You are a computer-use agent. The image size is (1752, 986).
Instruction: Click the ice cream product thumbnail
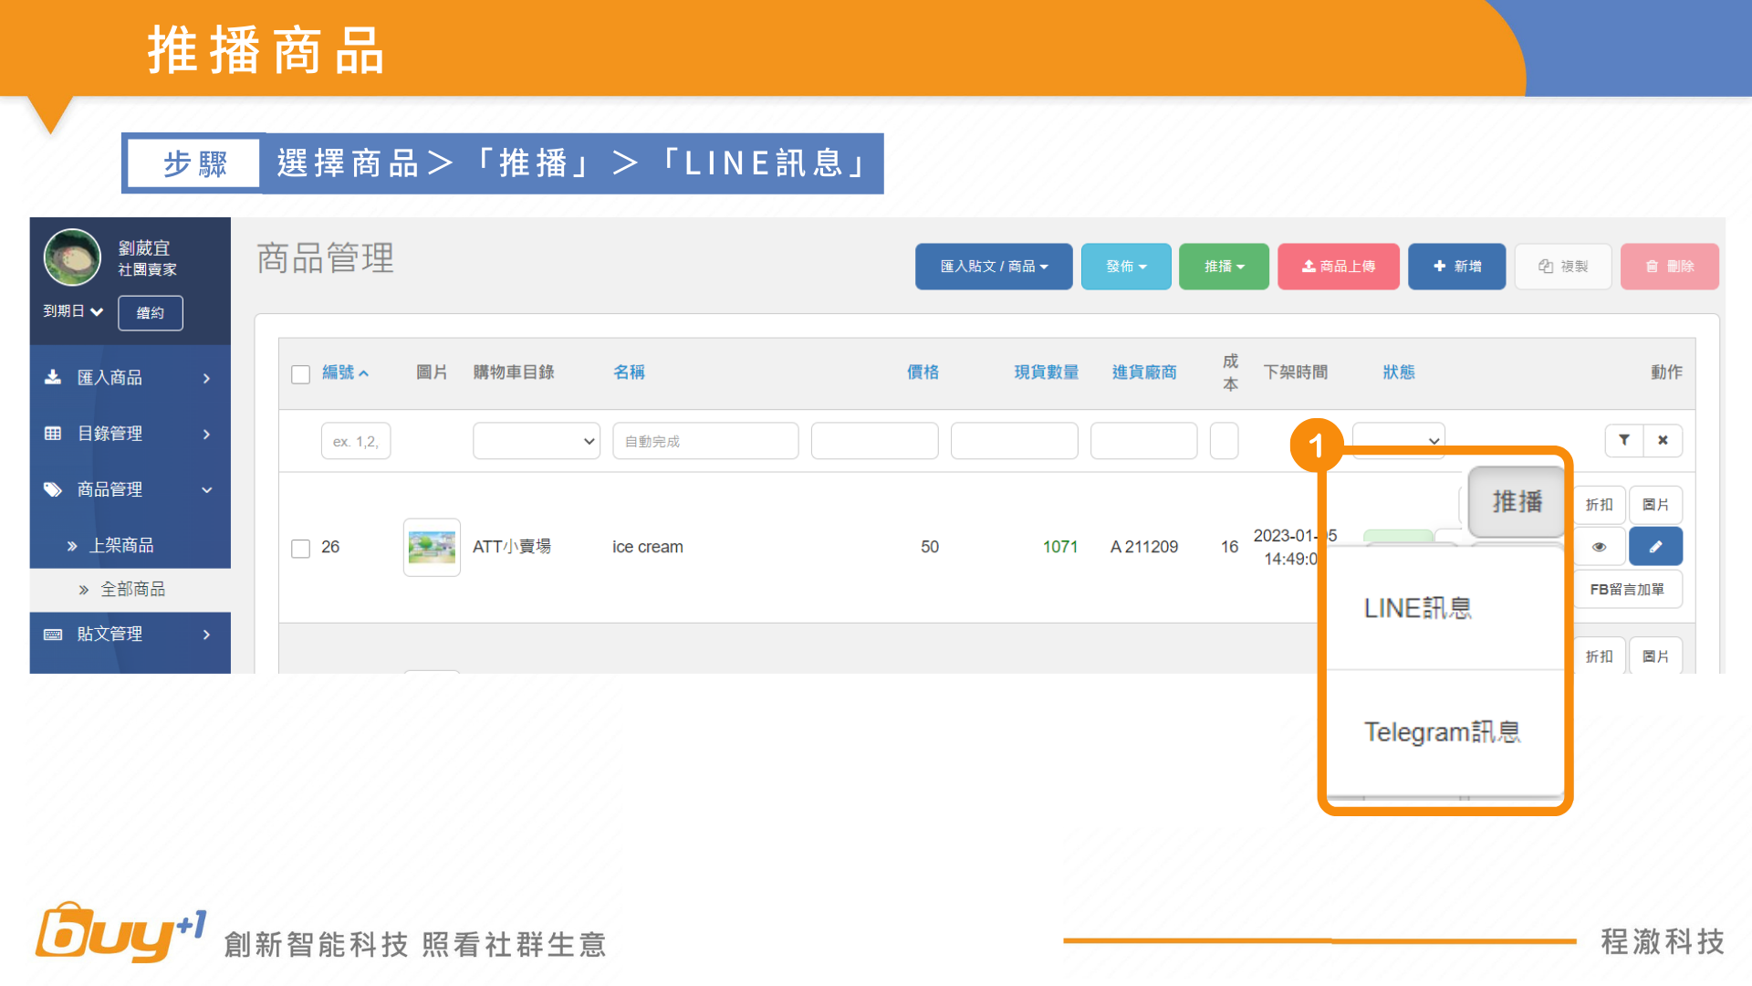tap(432, 547)
